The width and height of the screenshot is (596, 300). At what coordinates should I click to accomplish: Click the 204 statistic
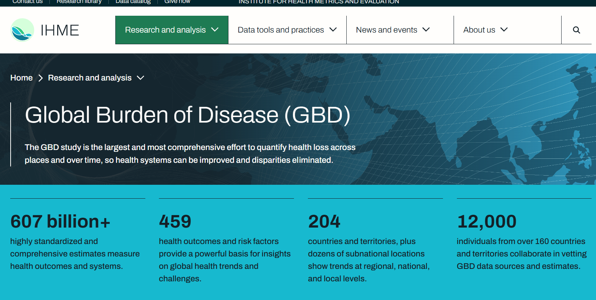324,222
